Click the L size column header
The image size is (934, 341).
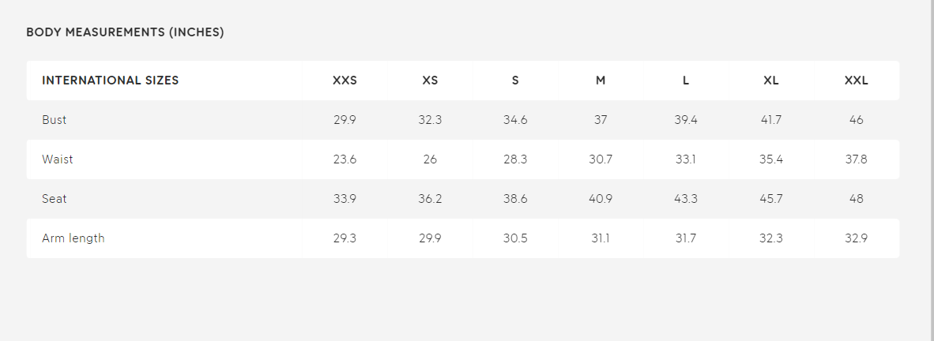(686, 81)
